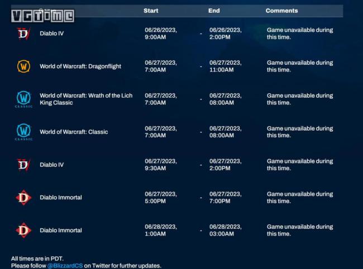This screenshot has width=363, height=269.
Task: Click Lich King Classic start time 7:00AM
Action: (161, 99)
